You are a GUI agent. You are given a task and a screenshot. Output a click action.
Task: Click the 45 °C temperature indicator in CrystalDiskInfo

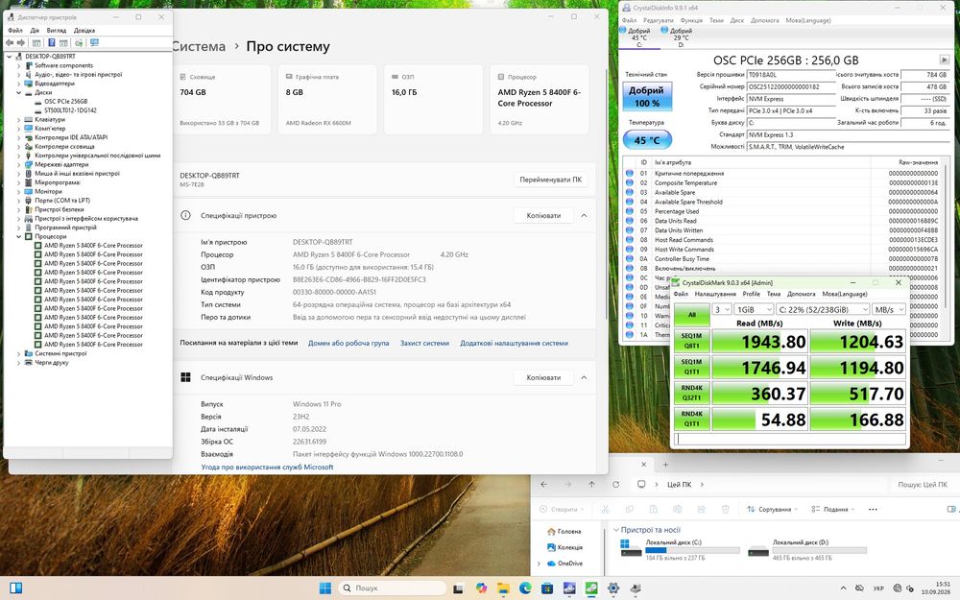[x=647, y=140]
